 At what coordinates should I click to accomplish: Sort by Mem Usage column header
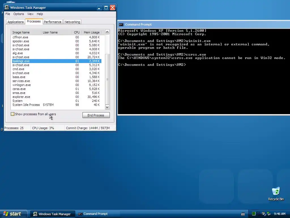(x=91, y=32)
